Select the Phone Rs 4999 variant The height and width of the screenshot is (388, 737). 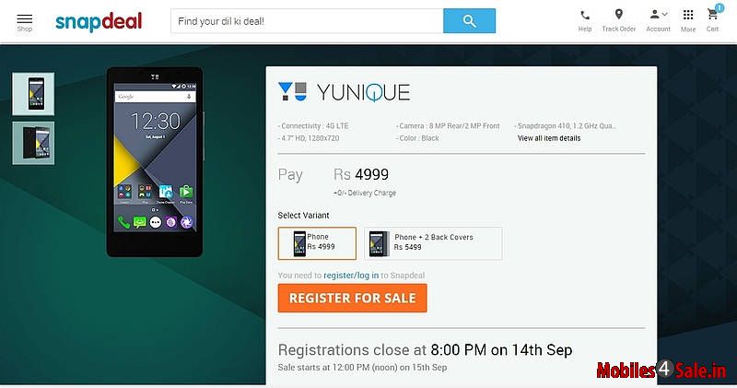(x=317, y=243)
